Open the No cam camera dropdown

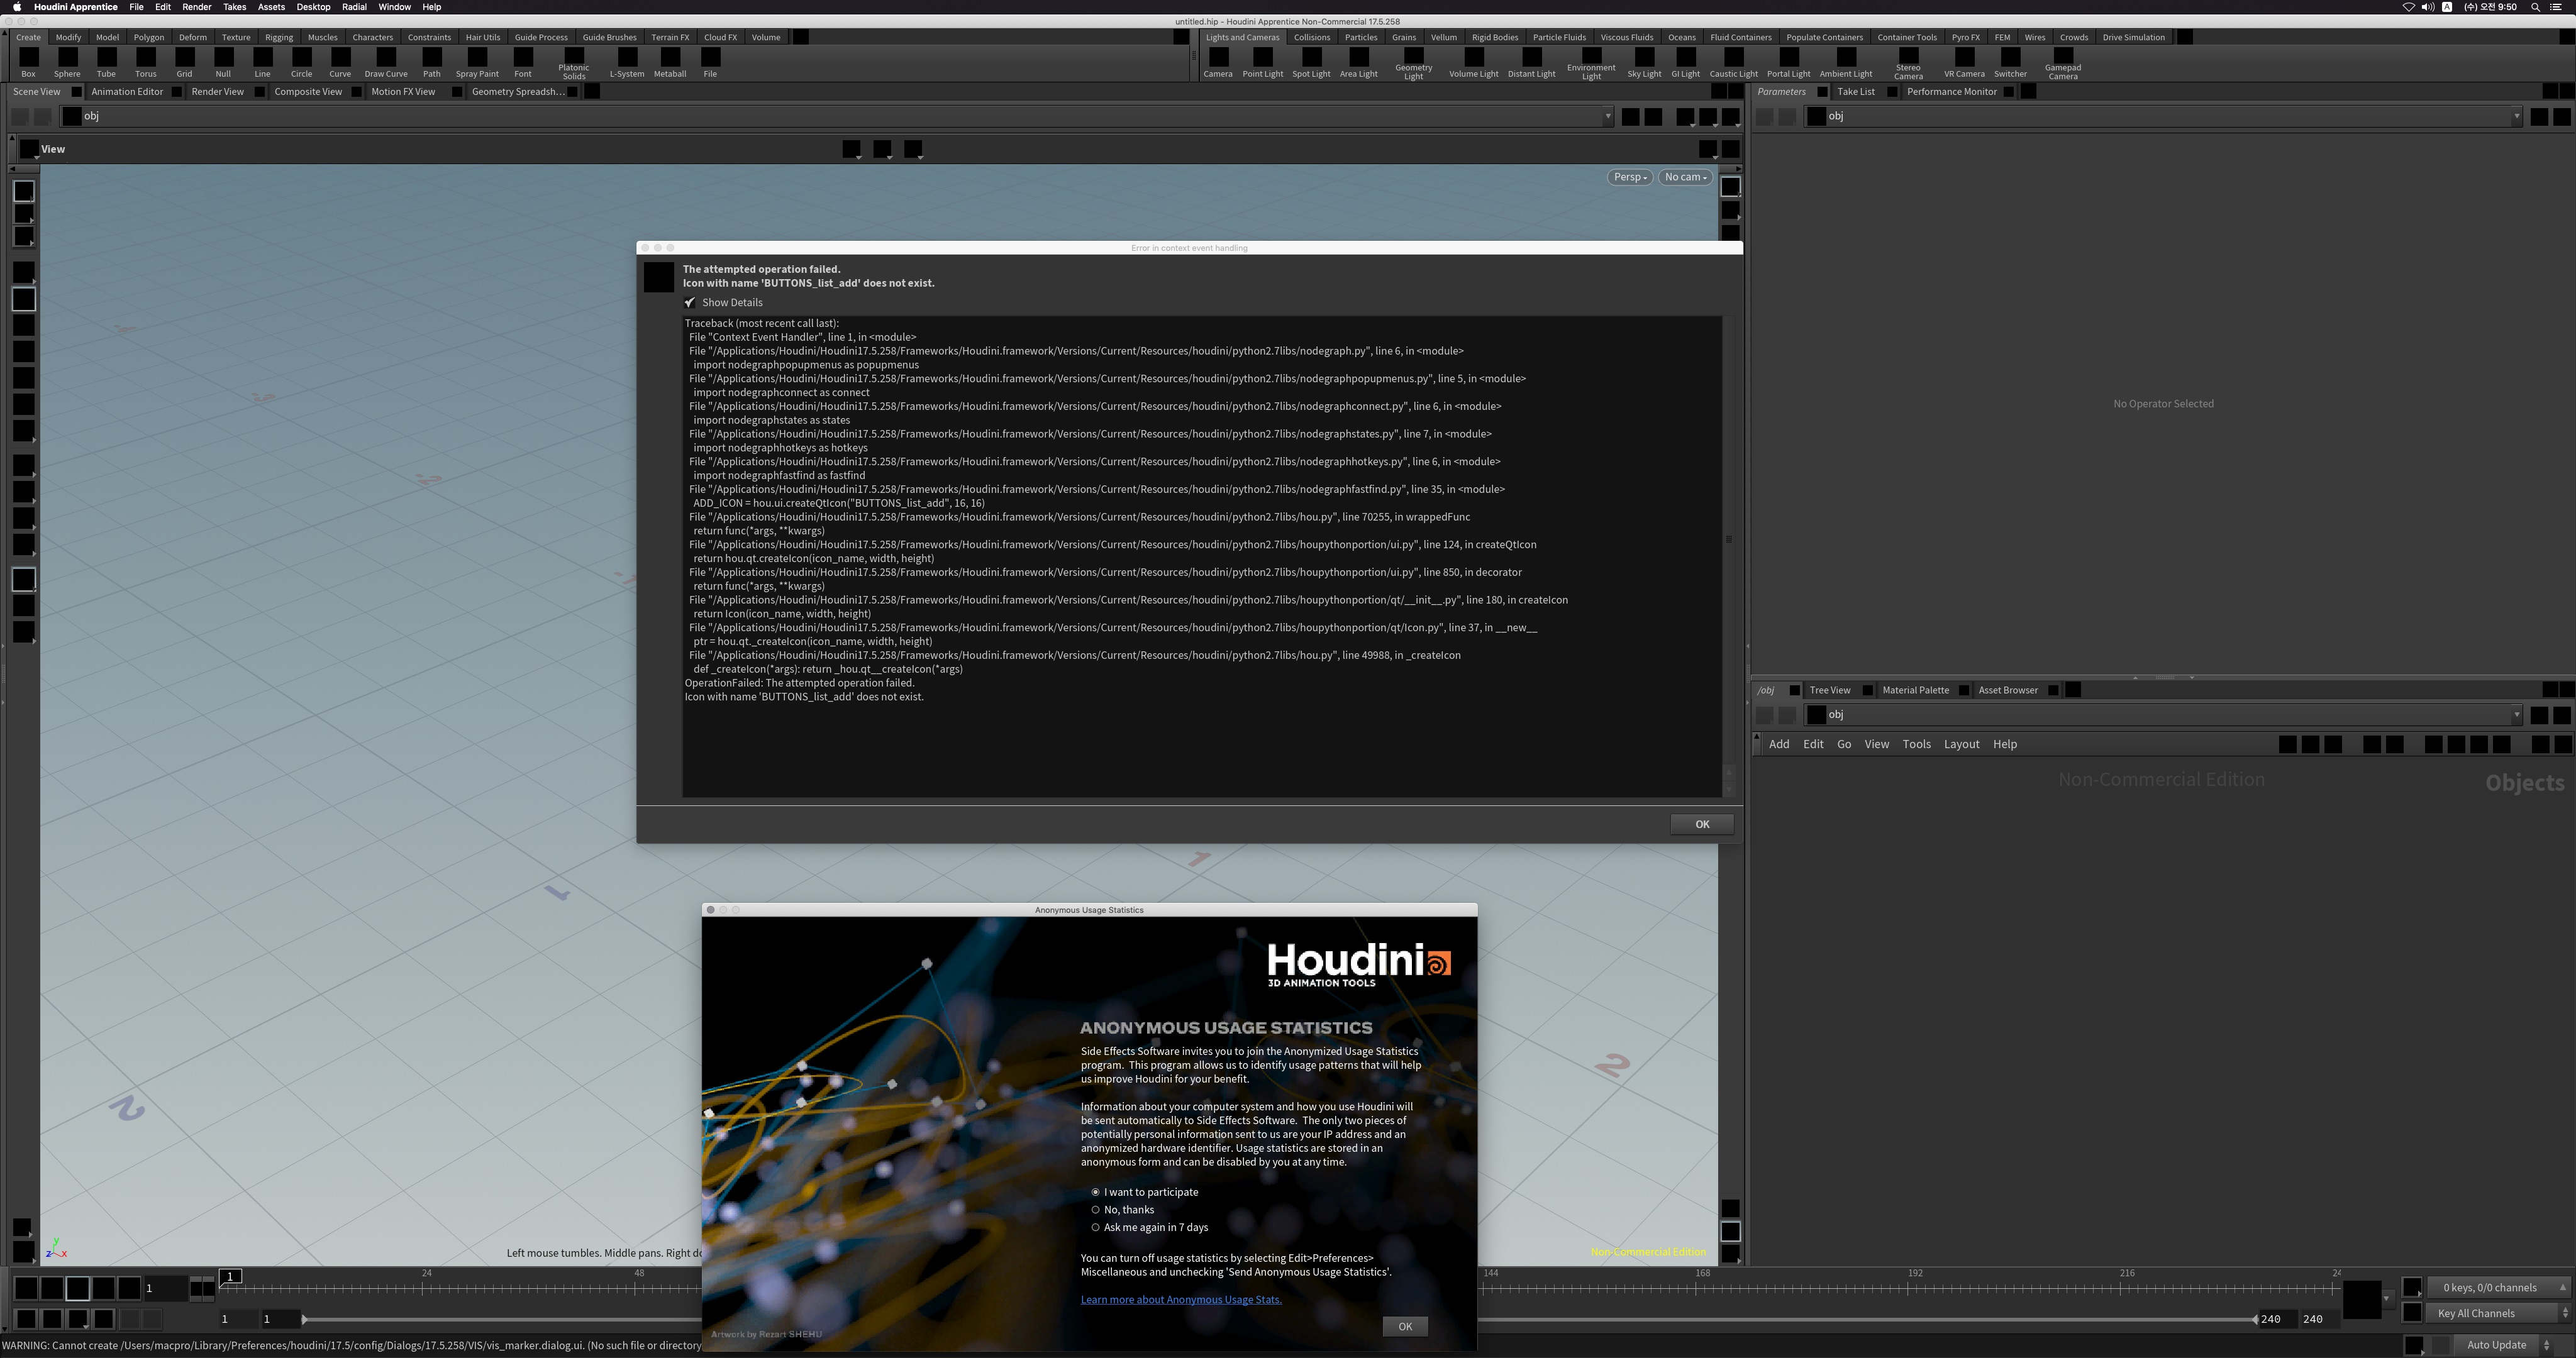click(1685, 177)
